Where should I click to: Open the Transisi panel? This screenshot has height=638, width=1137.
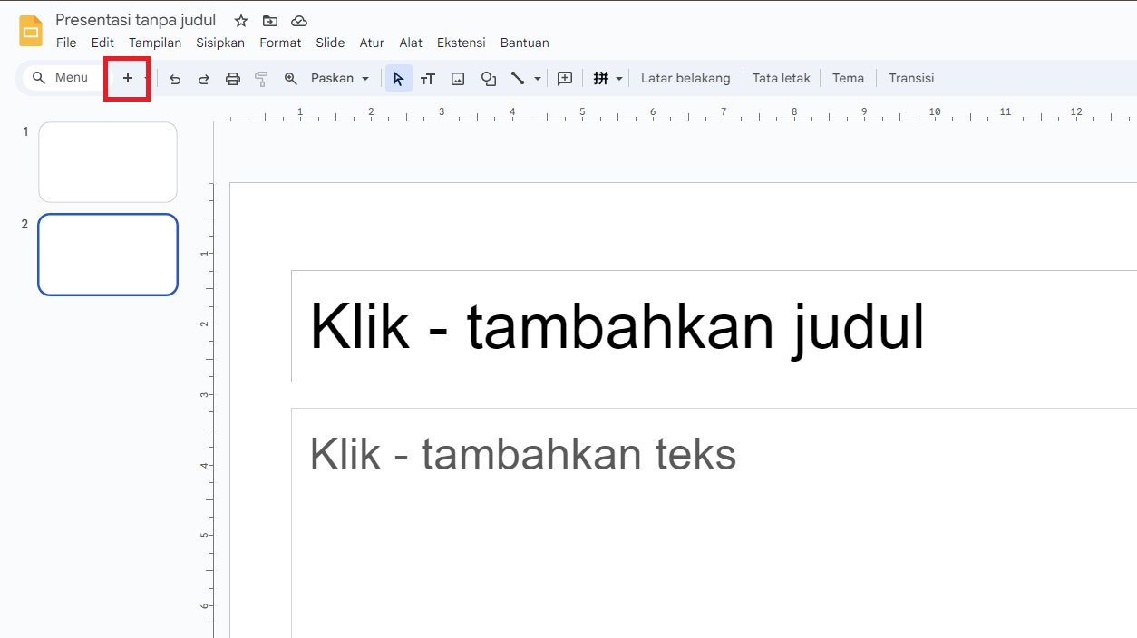coord(911,78)
